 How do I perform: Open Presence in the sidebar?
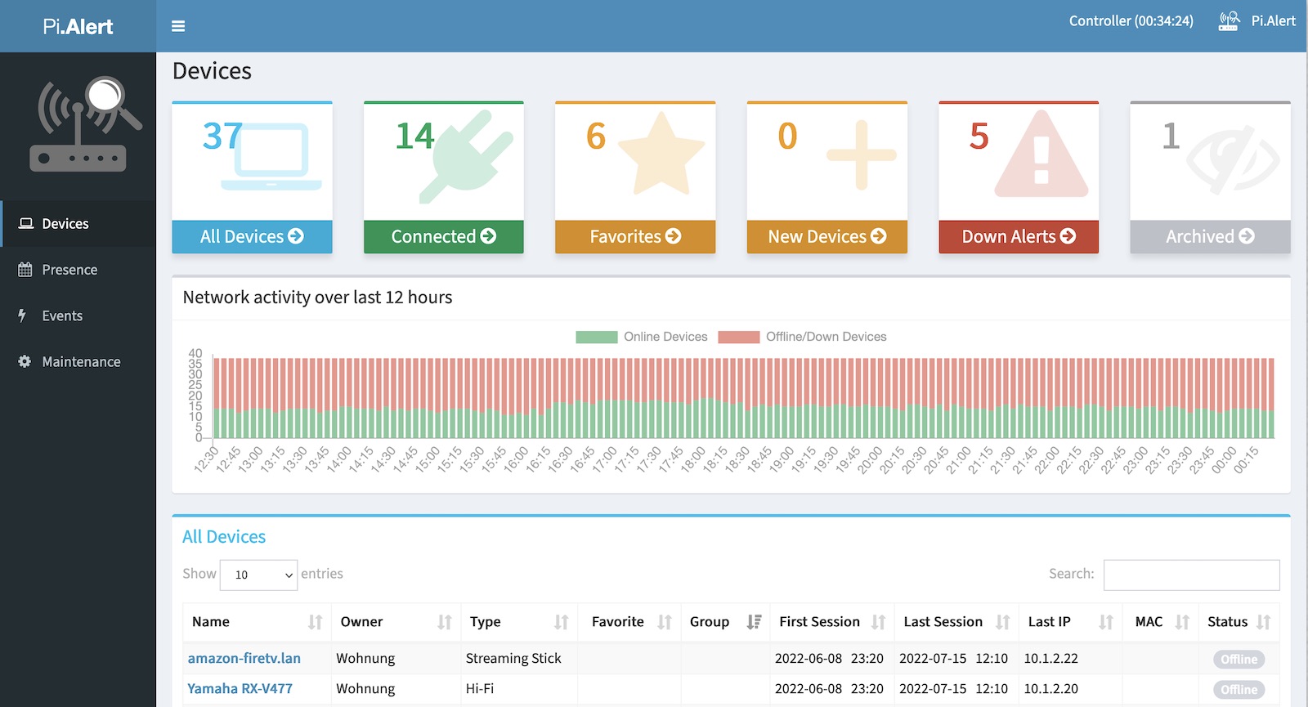coord(69,270)
